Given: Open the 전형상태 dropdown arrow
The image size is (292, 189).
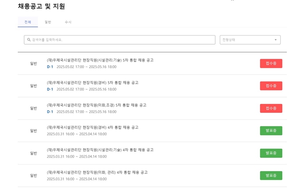Looking at the screenshot, I should pos(275,40).
